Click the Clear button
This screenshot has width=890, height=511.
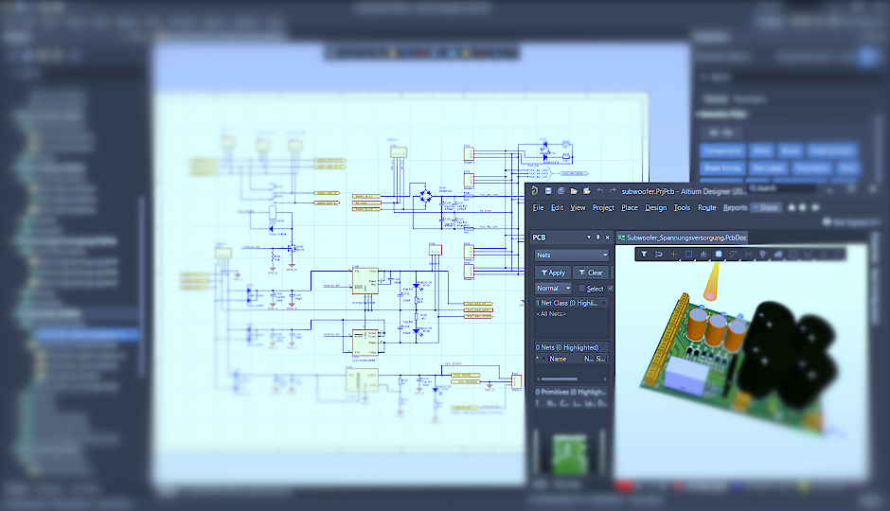pos(590,273)
